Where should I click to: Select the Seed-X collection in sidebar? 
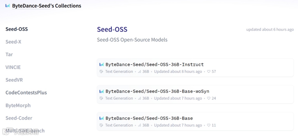pos(13,42)
